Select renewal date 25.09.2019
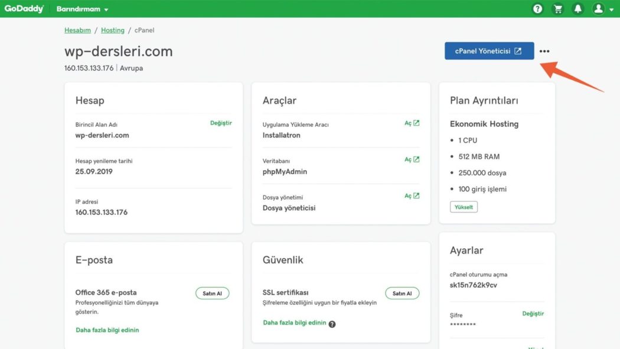Image resolution: width=620 pixels, height=349 pixels. click(94, 171)
